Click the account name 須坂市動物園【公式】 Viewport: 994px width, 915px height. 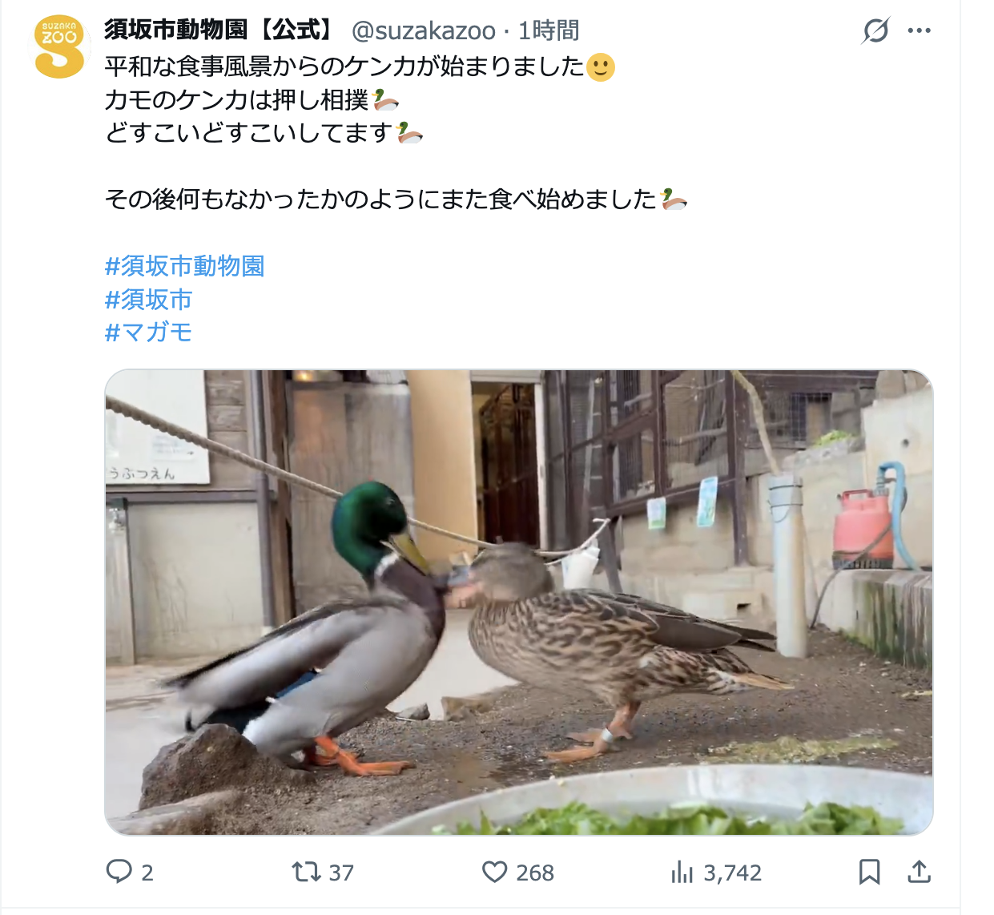(219, 30)
